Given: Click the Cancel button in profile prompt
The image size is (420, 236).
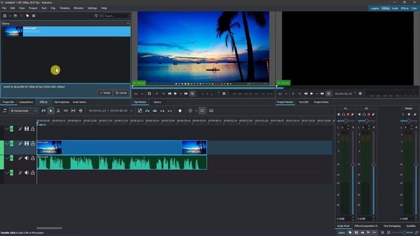Looking at the screenshot, I should click(x=121, y=93).
